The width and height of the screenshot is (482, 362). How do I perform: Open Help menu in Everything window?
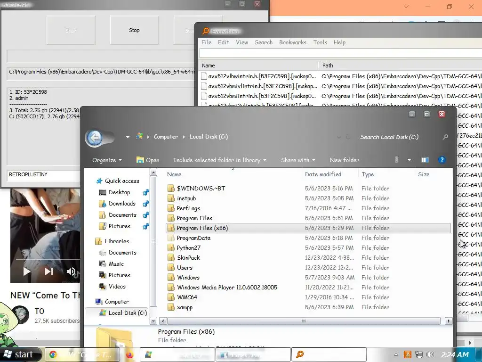click(339, 42)
